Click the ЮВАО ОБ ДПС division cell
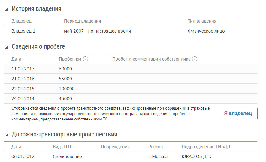266x162 pixels. [x=197, y=157]
